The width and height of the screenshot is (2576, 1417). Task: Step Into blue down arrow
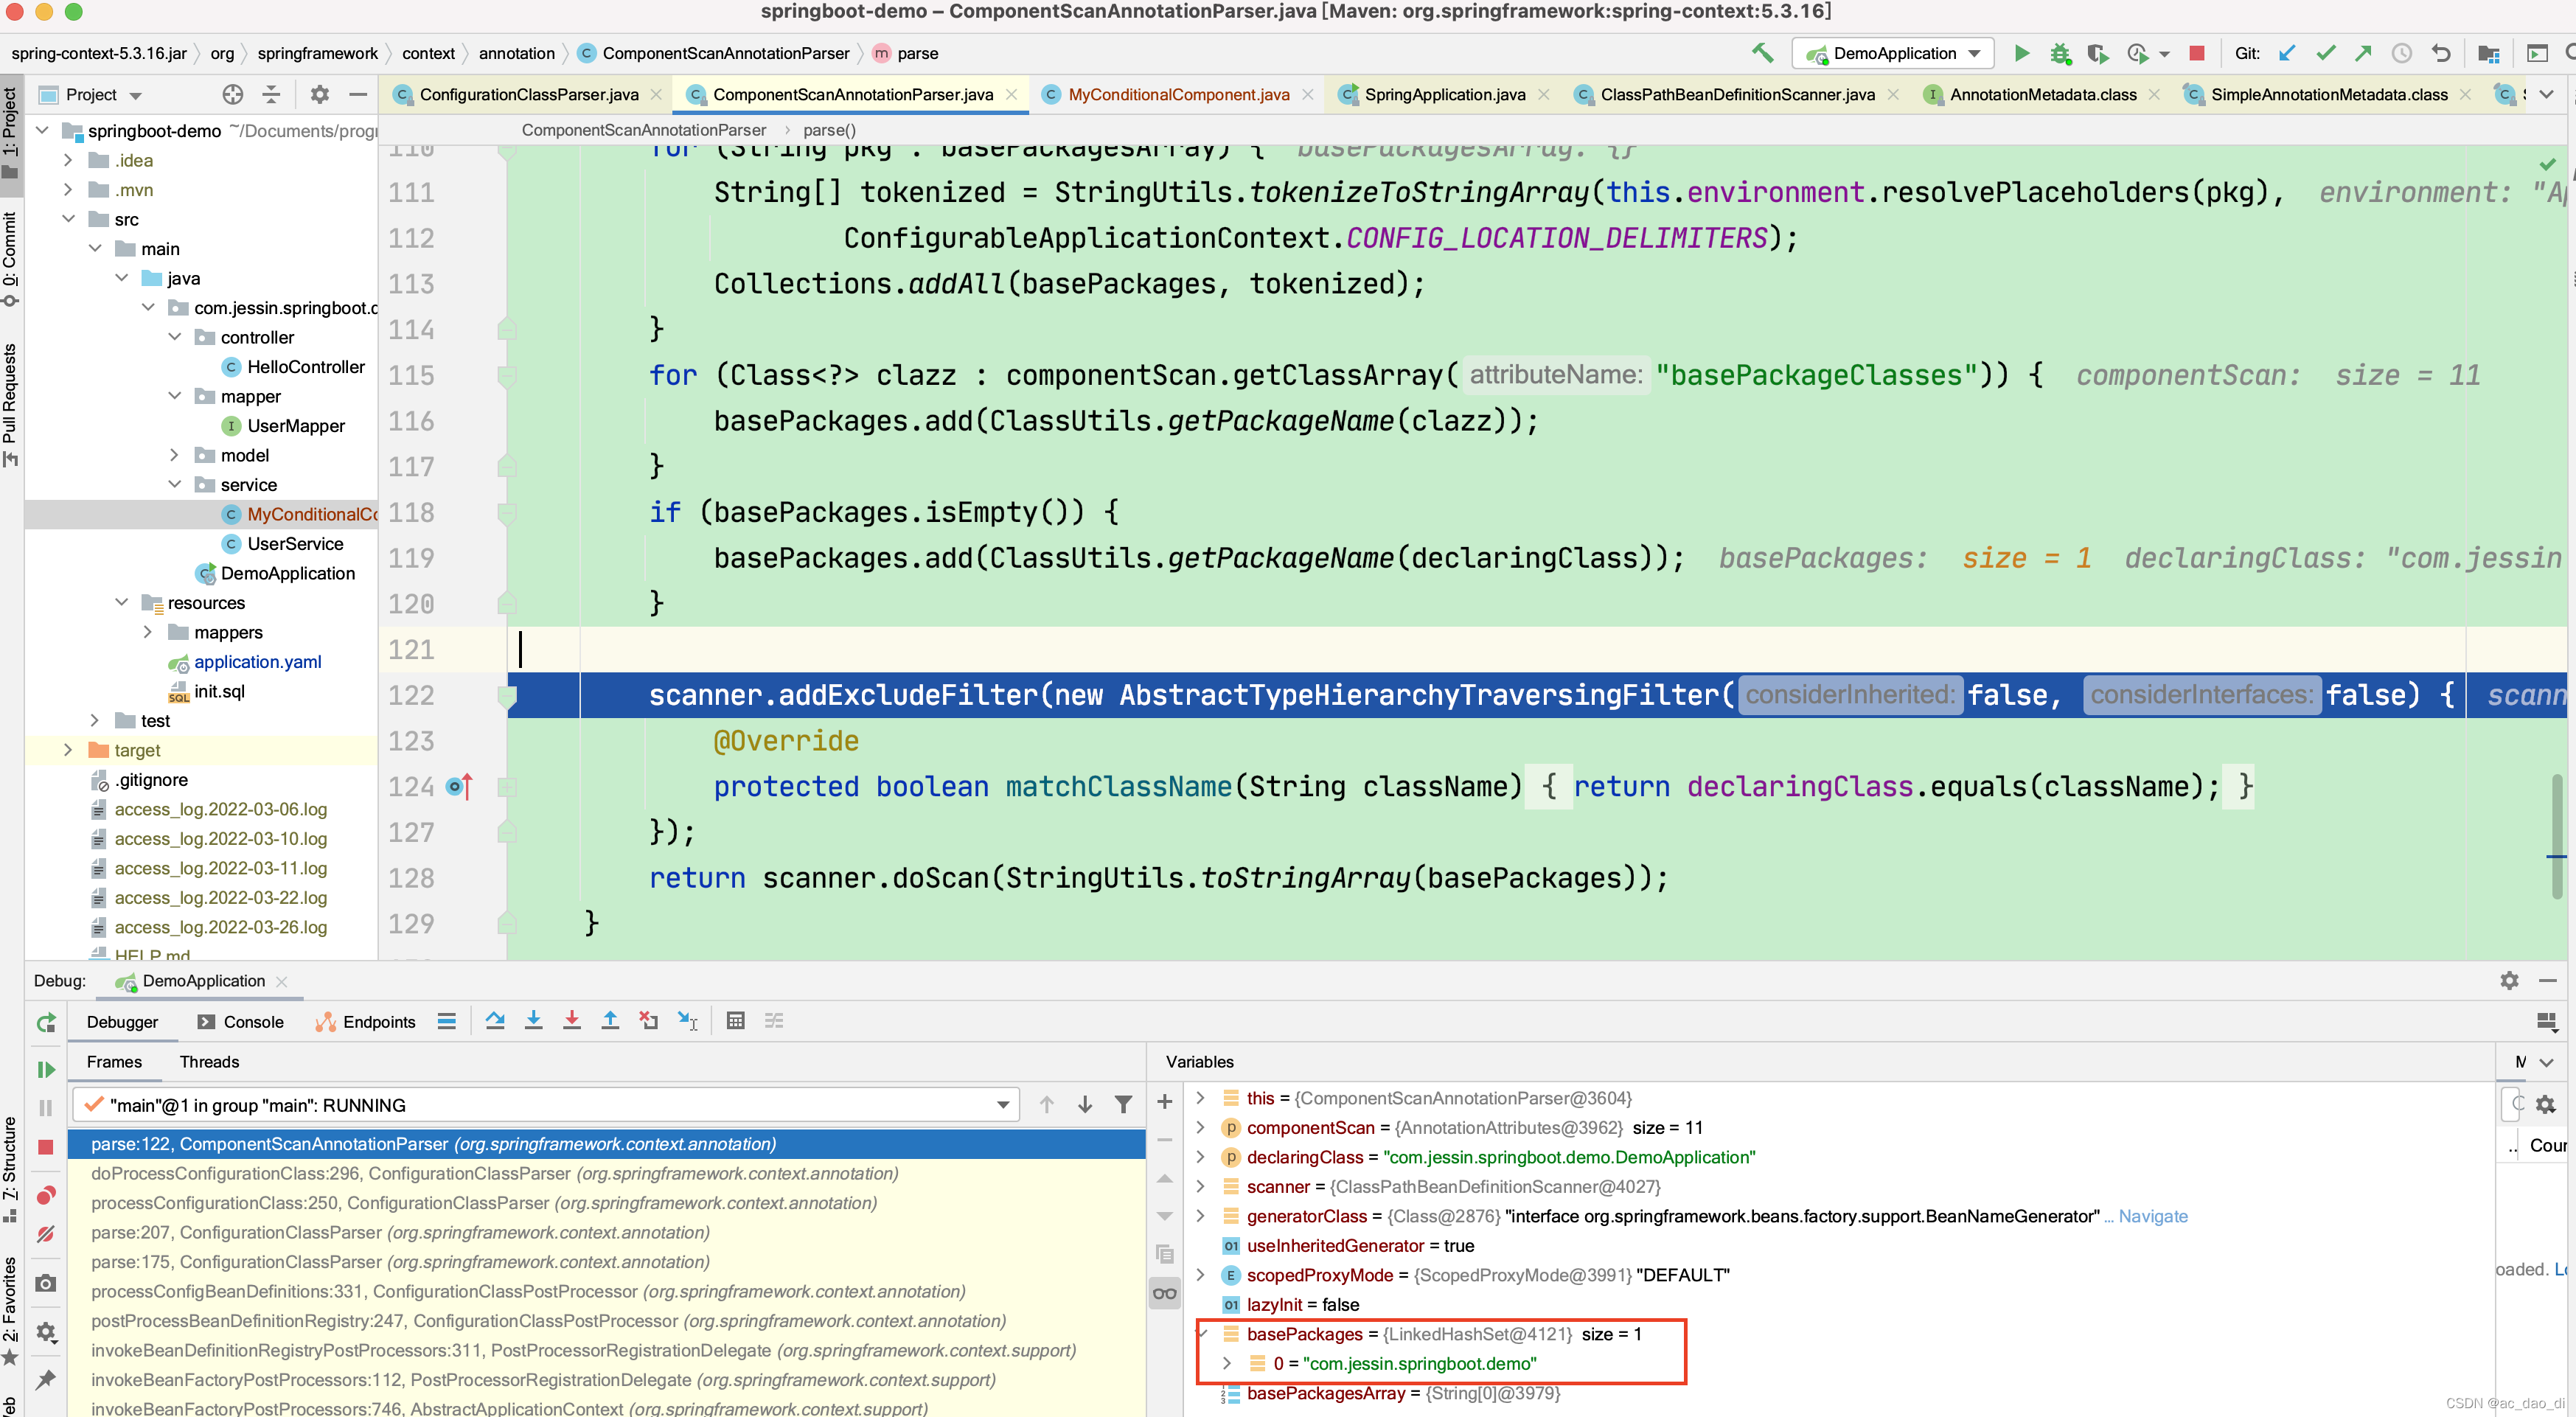pyautogui.click(x=533, y=1021)
